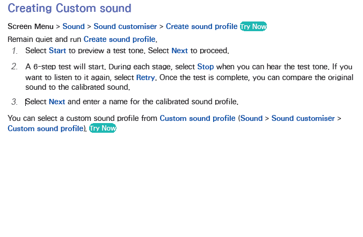The image size is (363, 237).
Task: Click the Start link in step 1
Action: (x=57, y=51)
